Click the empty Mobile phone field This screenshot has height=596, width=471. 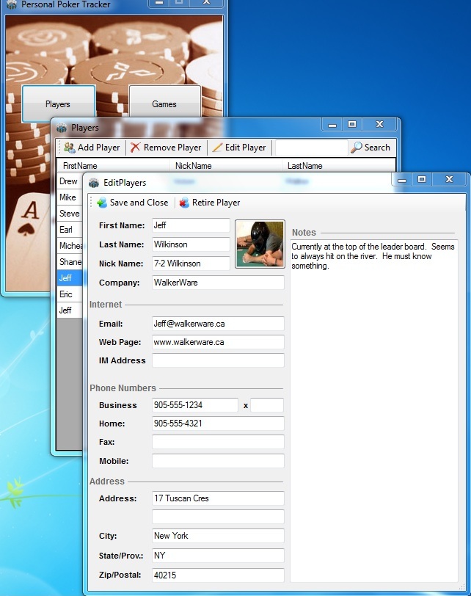(217, 461)
